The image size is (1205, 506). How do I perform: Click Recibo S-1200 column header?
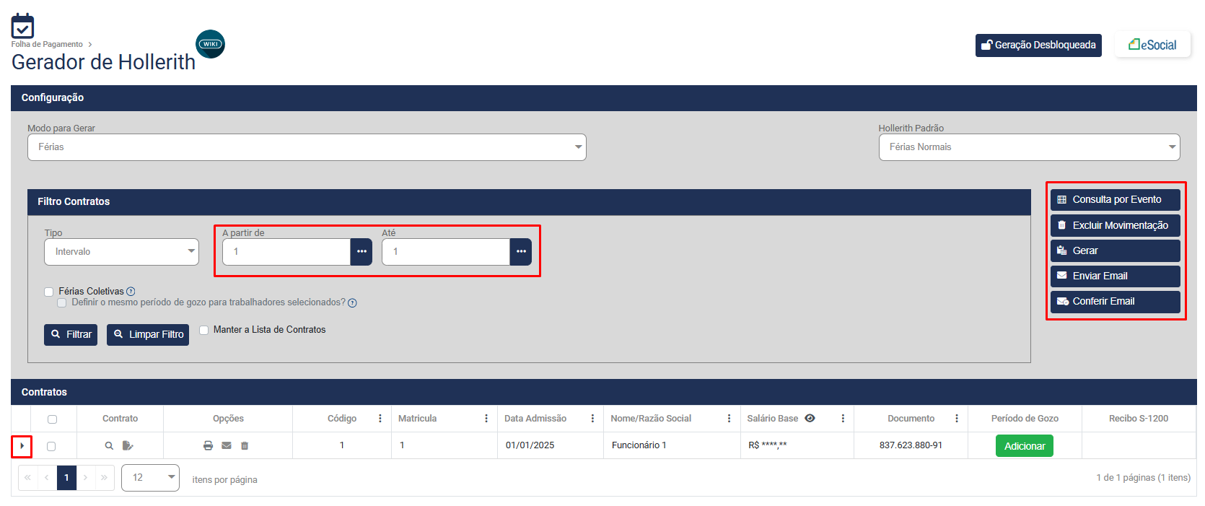pos(1139,419)
